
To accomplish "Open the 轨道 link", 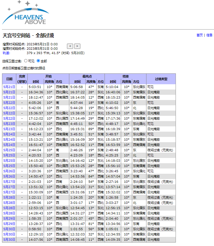I will (6, 53).
